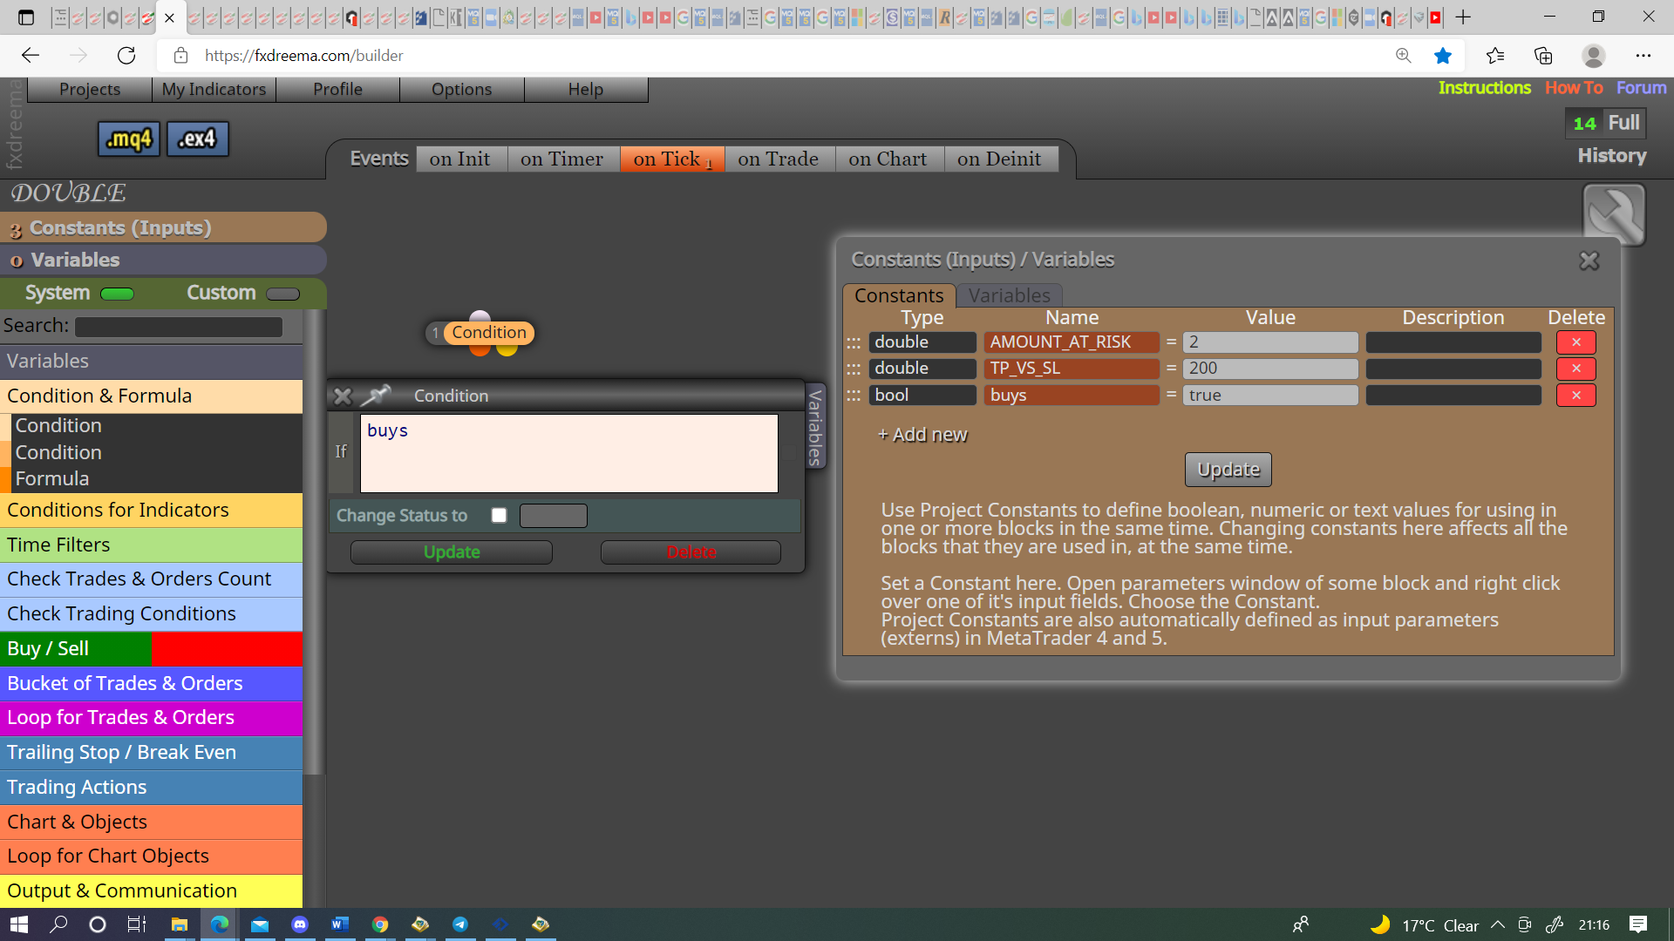
Task: Delete the AMOUNT_AT_RISK constant row
Action: pyautogui.click(x=1575, y=342)
